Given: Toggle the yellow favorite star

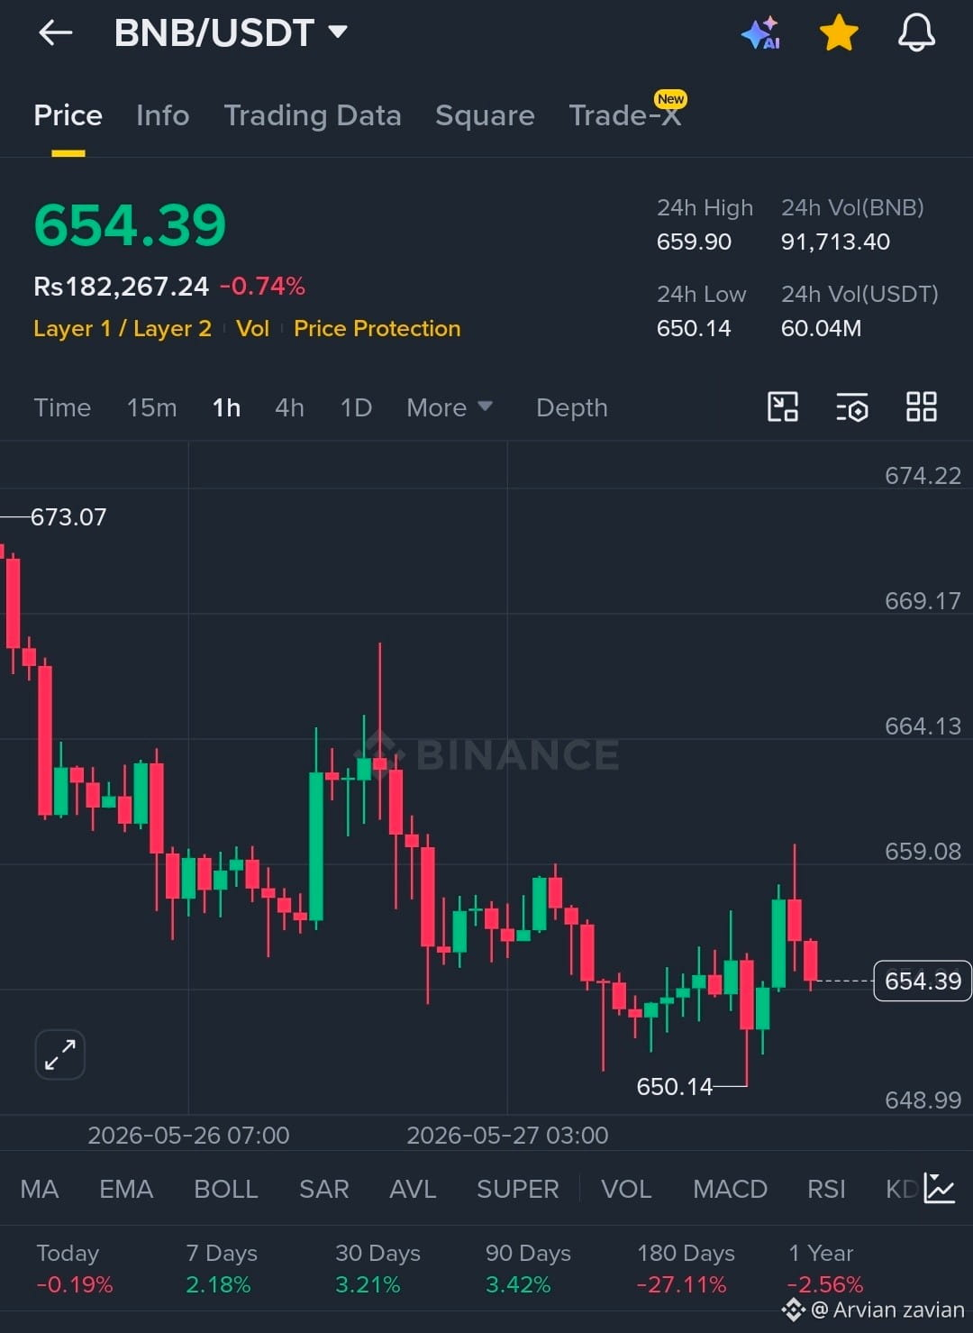Looking at the screenshot, I should pos(839,33).
